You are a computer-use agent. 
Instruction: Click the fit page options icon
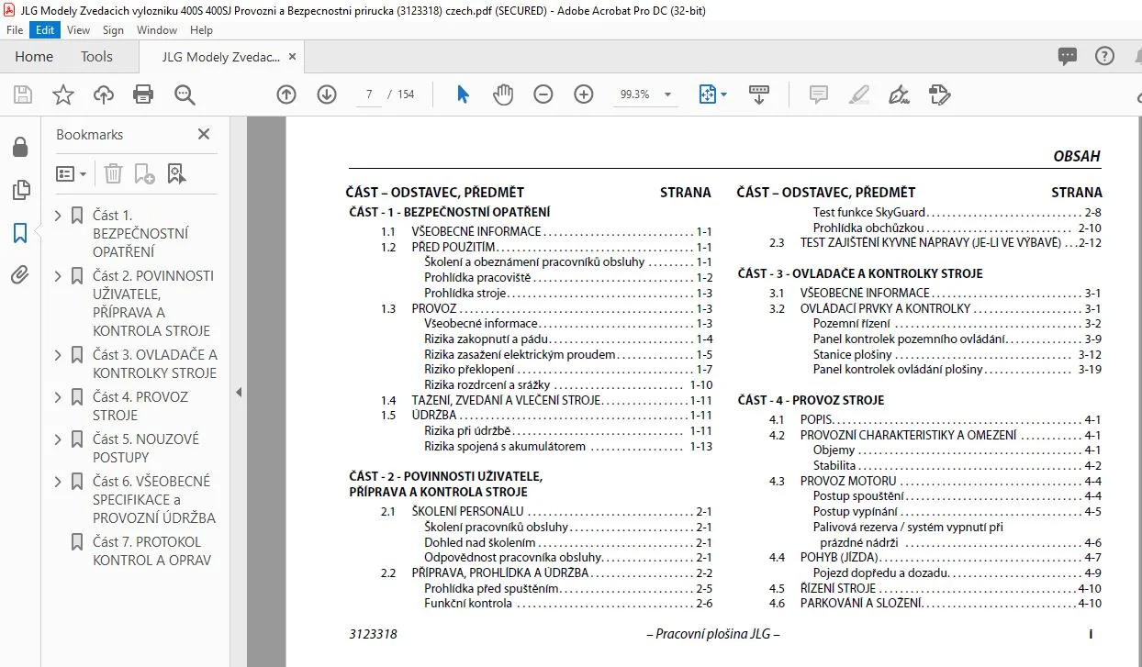712,94
